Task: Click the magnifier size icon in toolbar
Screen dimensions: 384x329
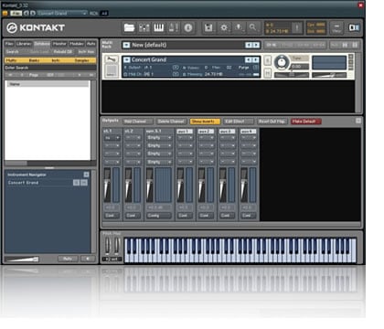Action: (253, 27)
